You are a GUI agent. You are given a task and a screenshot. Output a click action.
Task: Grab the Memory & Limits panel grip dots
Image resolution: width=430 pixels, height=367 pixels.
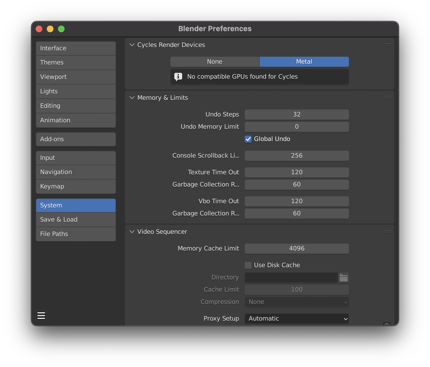click(387, 98)
